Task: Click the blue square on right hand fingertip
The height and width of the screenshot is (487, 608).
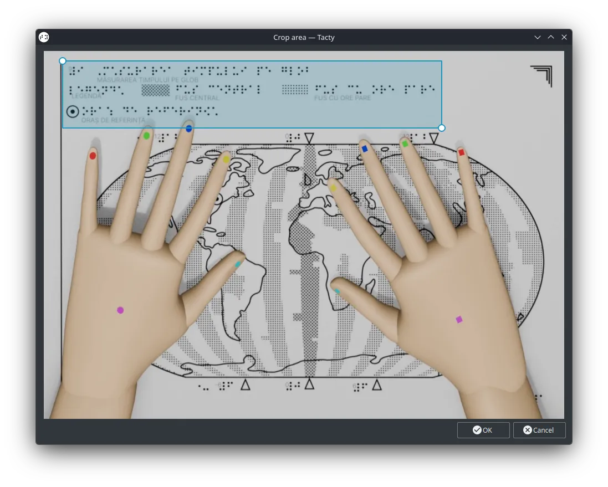Action: [365, 148]
